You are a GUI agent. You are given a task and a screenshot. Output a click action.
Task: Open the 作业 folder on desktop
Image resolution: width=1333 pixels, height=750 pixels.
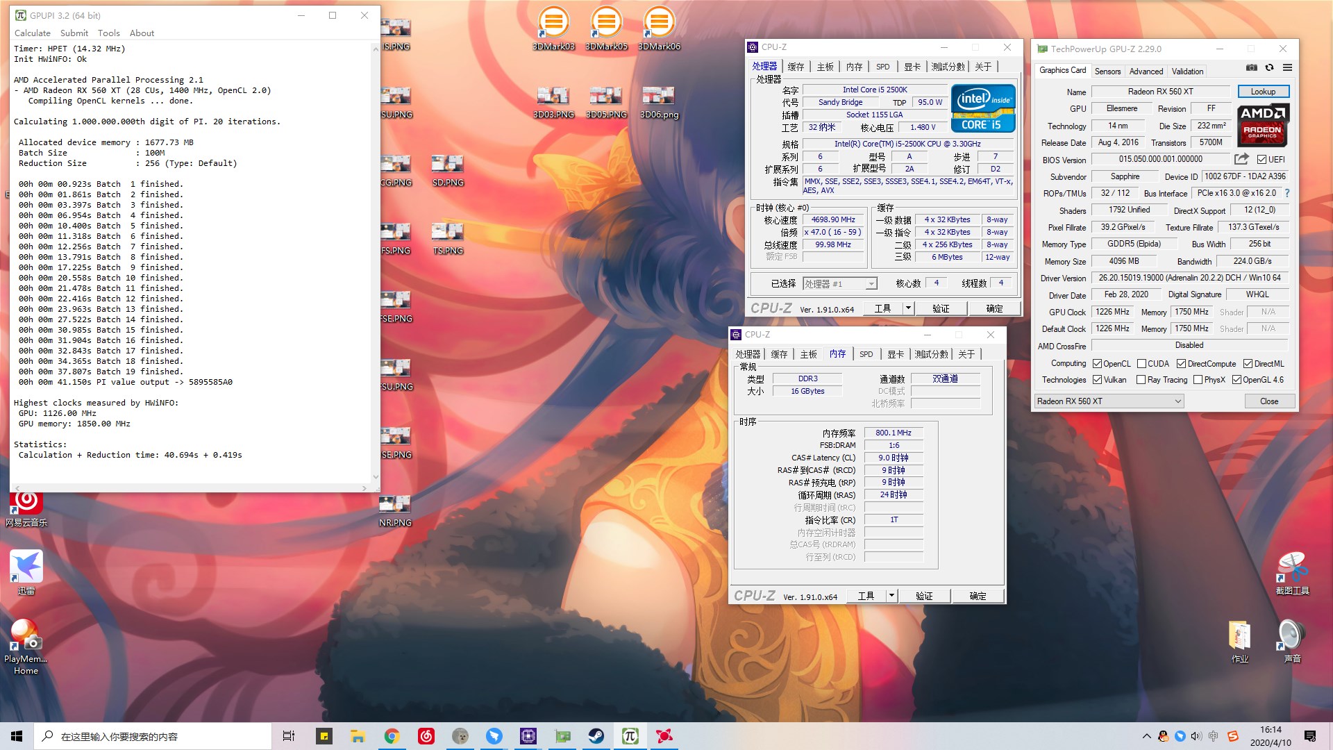[x=1239, y=641]
